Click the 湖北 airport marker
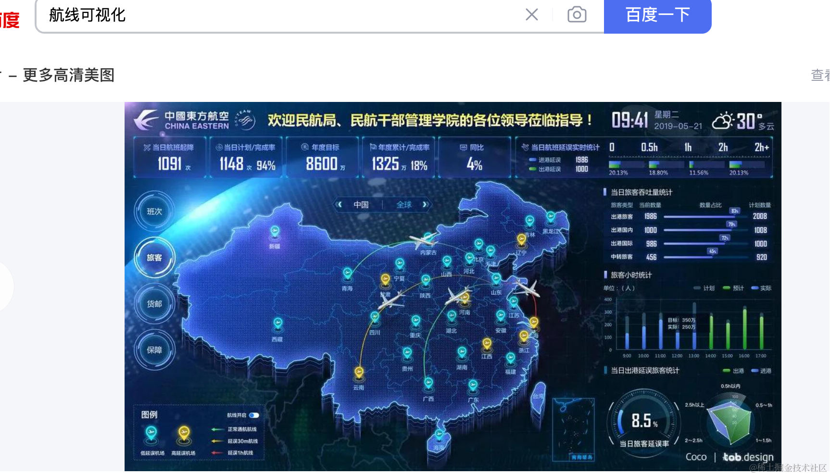This screenshot has height=476, width=830. pos(451,317)
